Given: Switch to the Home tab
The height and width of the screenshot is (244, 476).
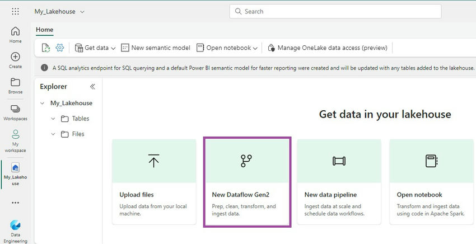Looking at the screenshot, I should 45,30.
